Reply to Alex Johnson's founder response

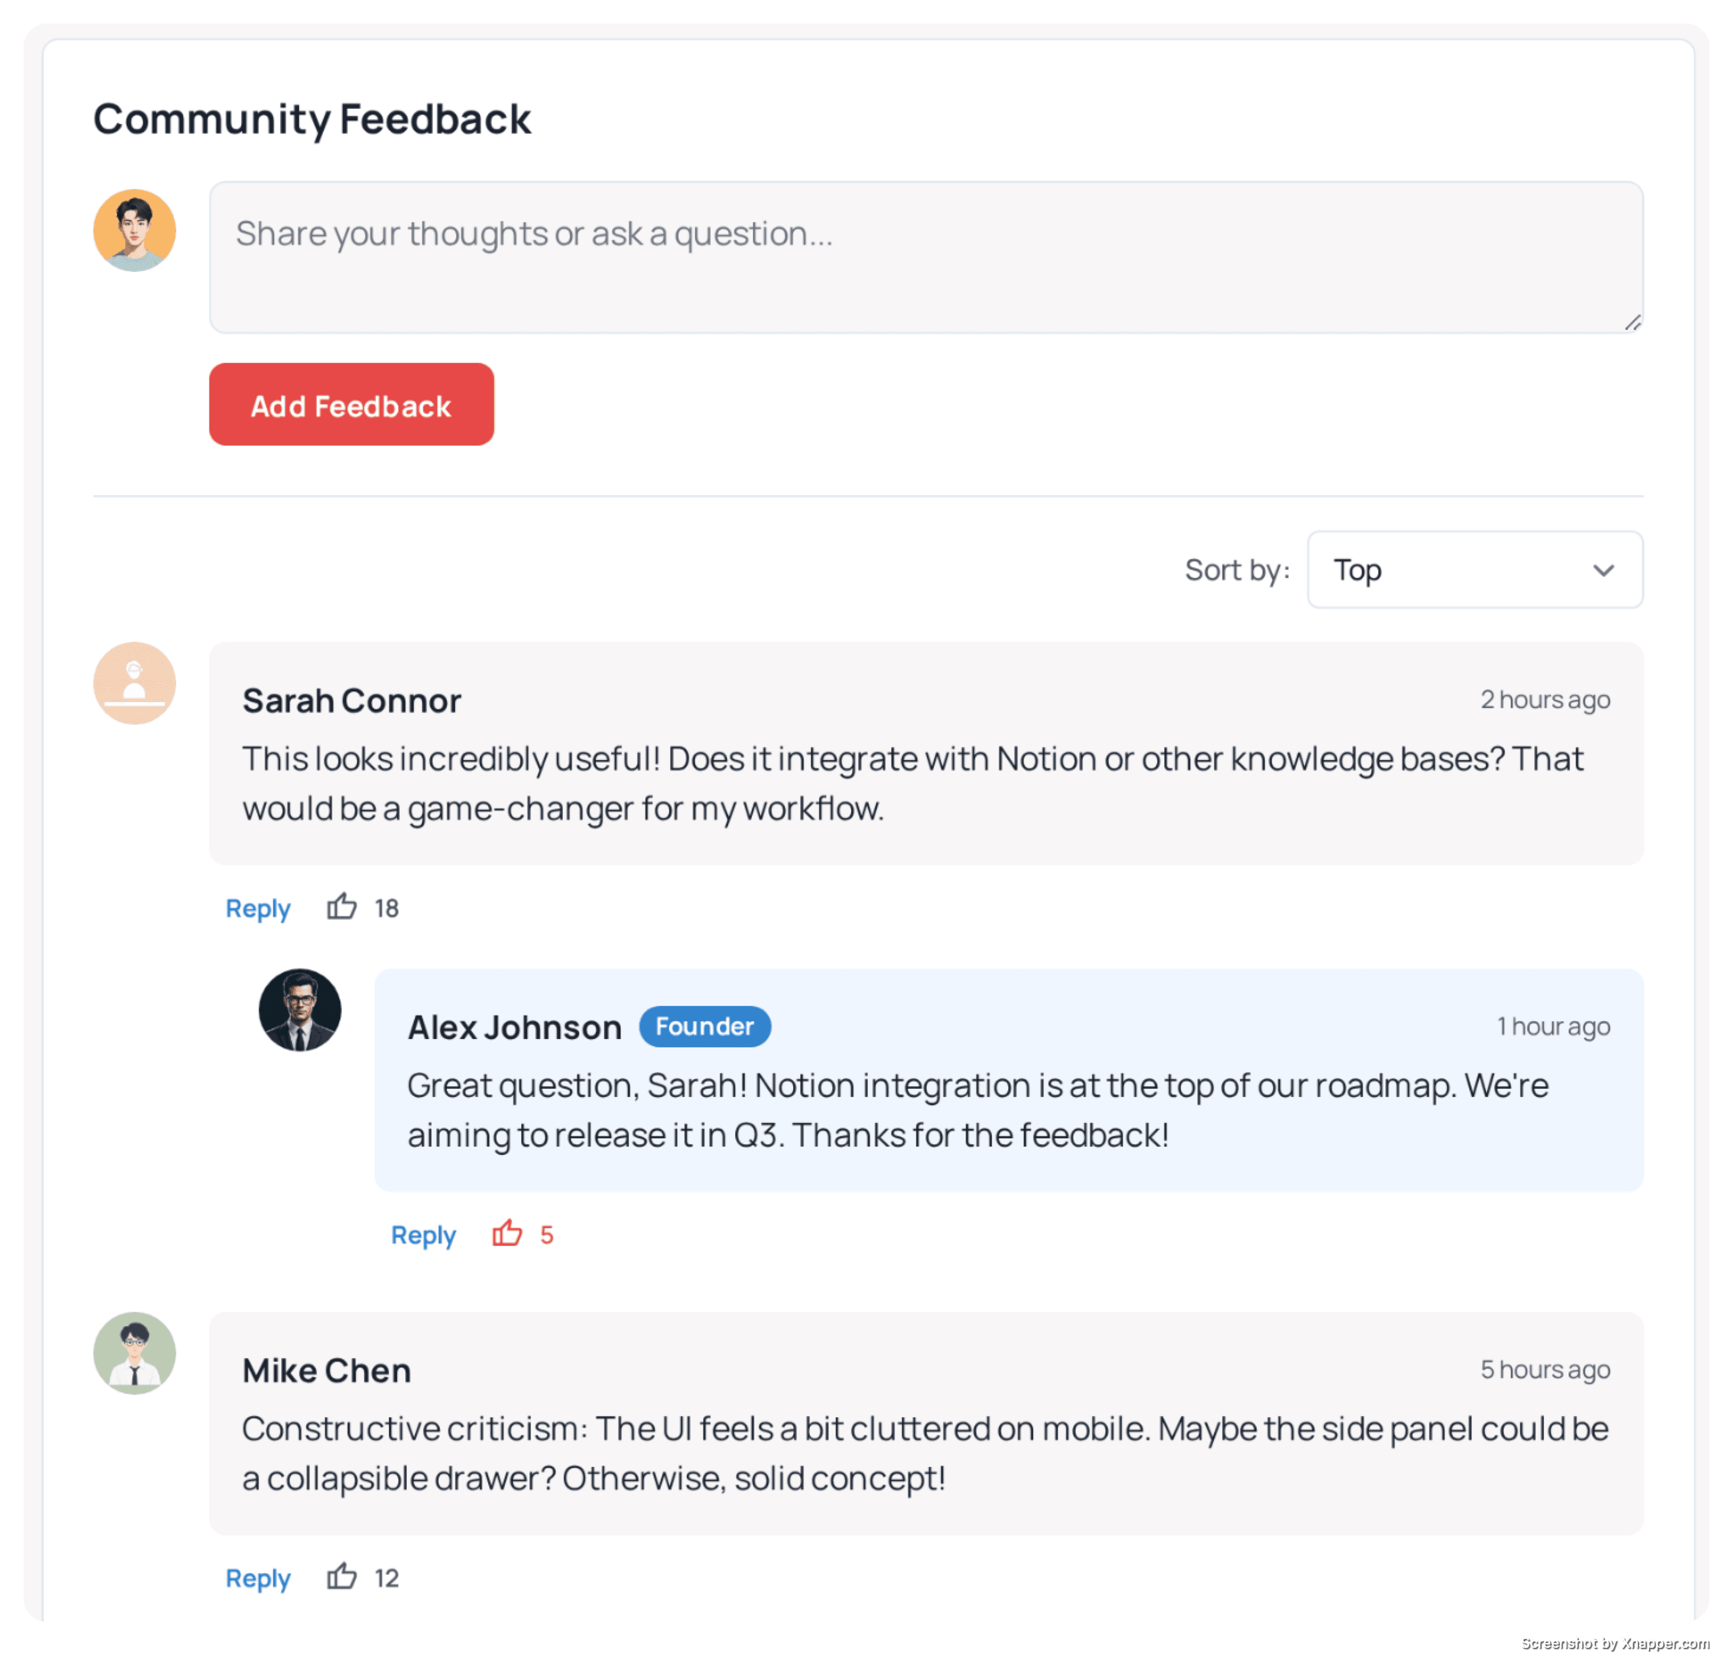(424, 1235)
